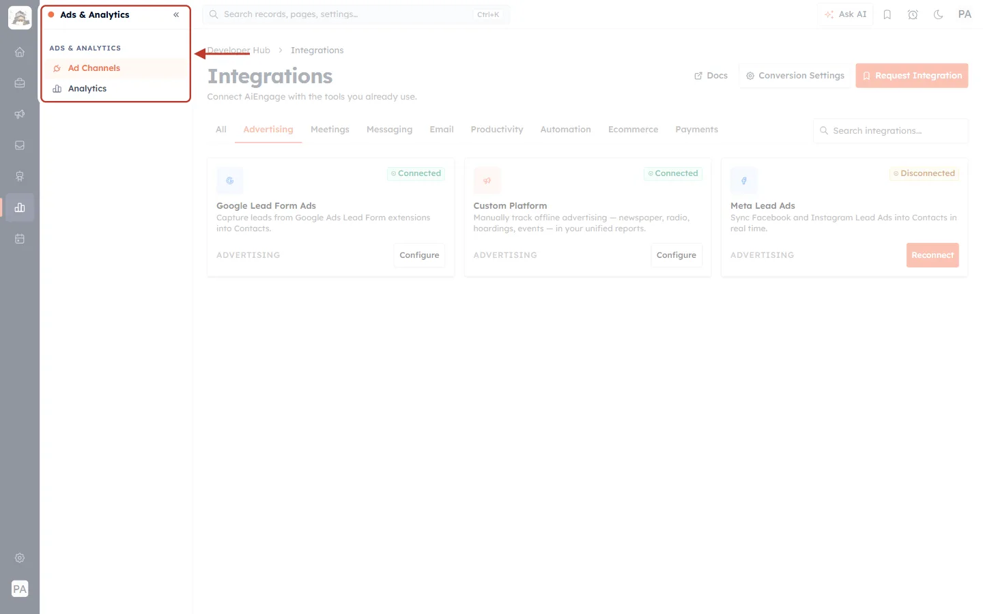Reconnect Meta Lead Ads

[932, 255]
